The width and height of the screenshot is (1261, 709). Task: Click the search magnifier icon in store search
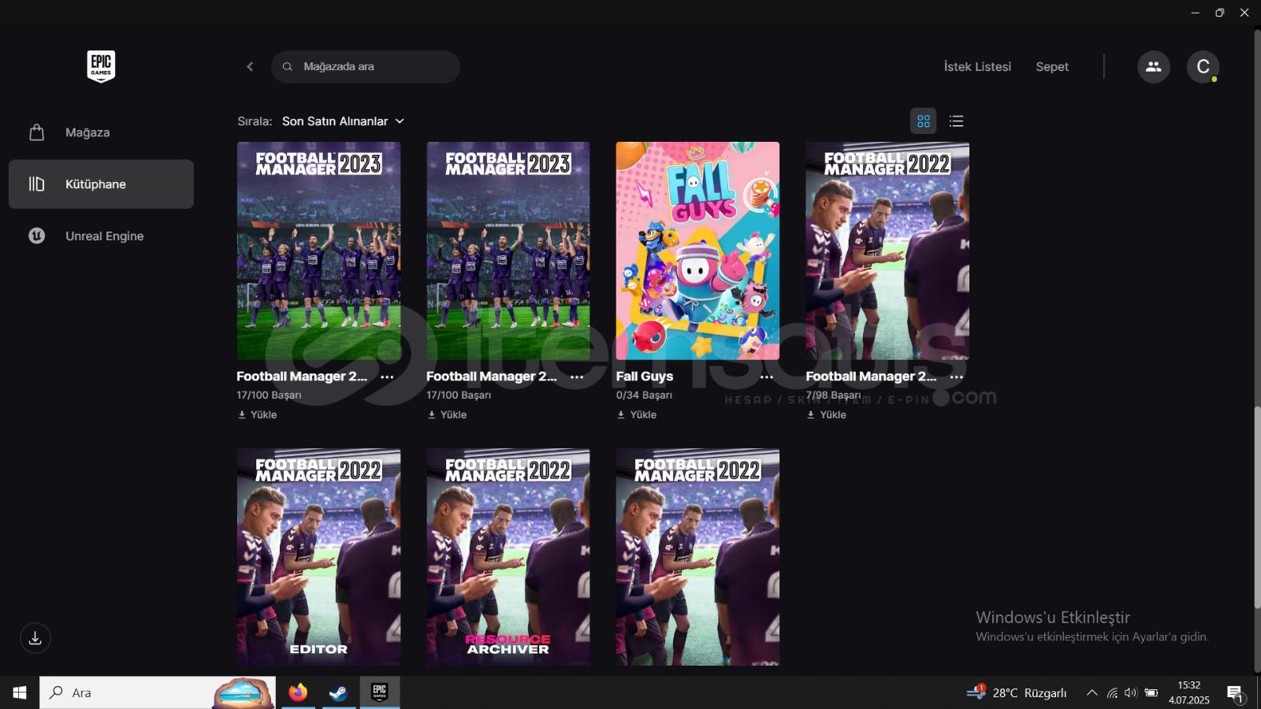point(288,67)
